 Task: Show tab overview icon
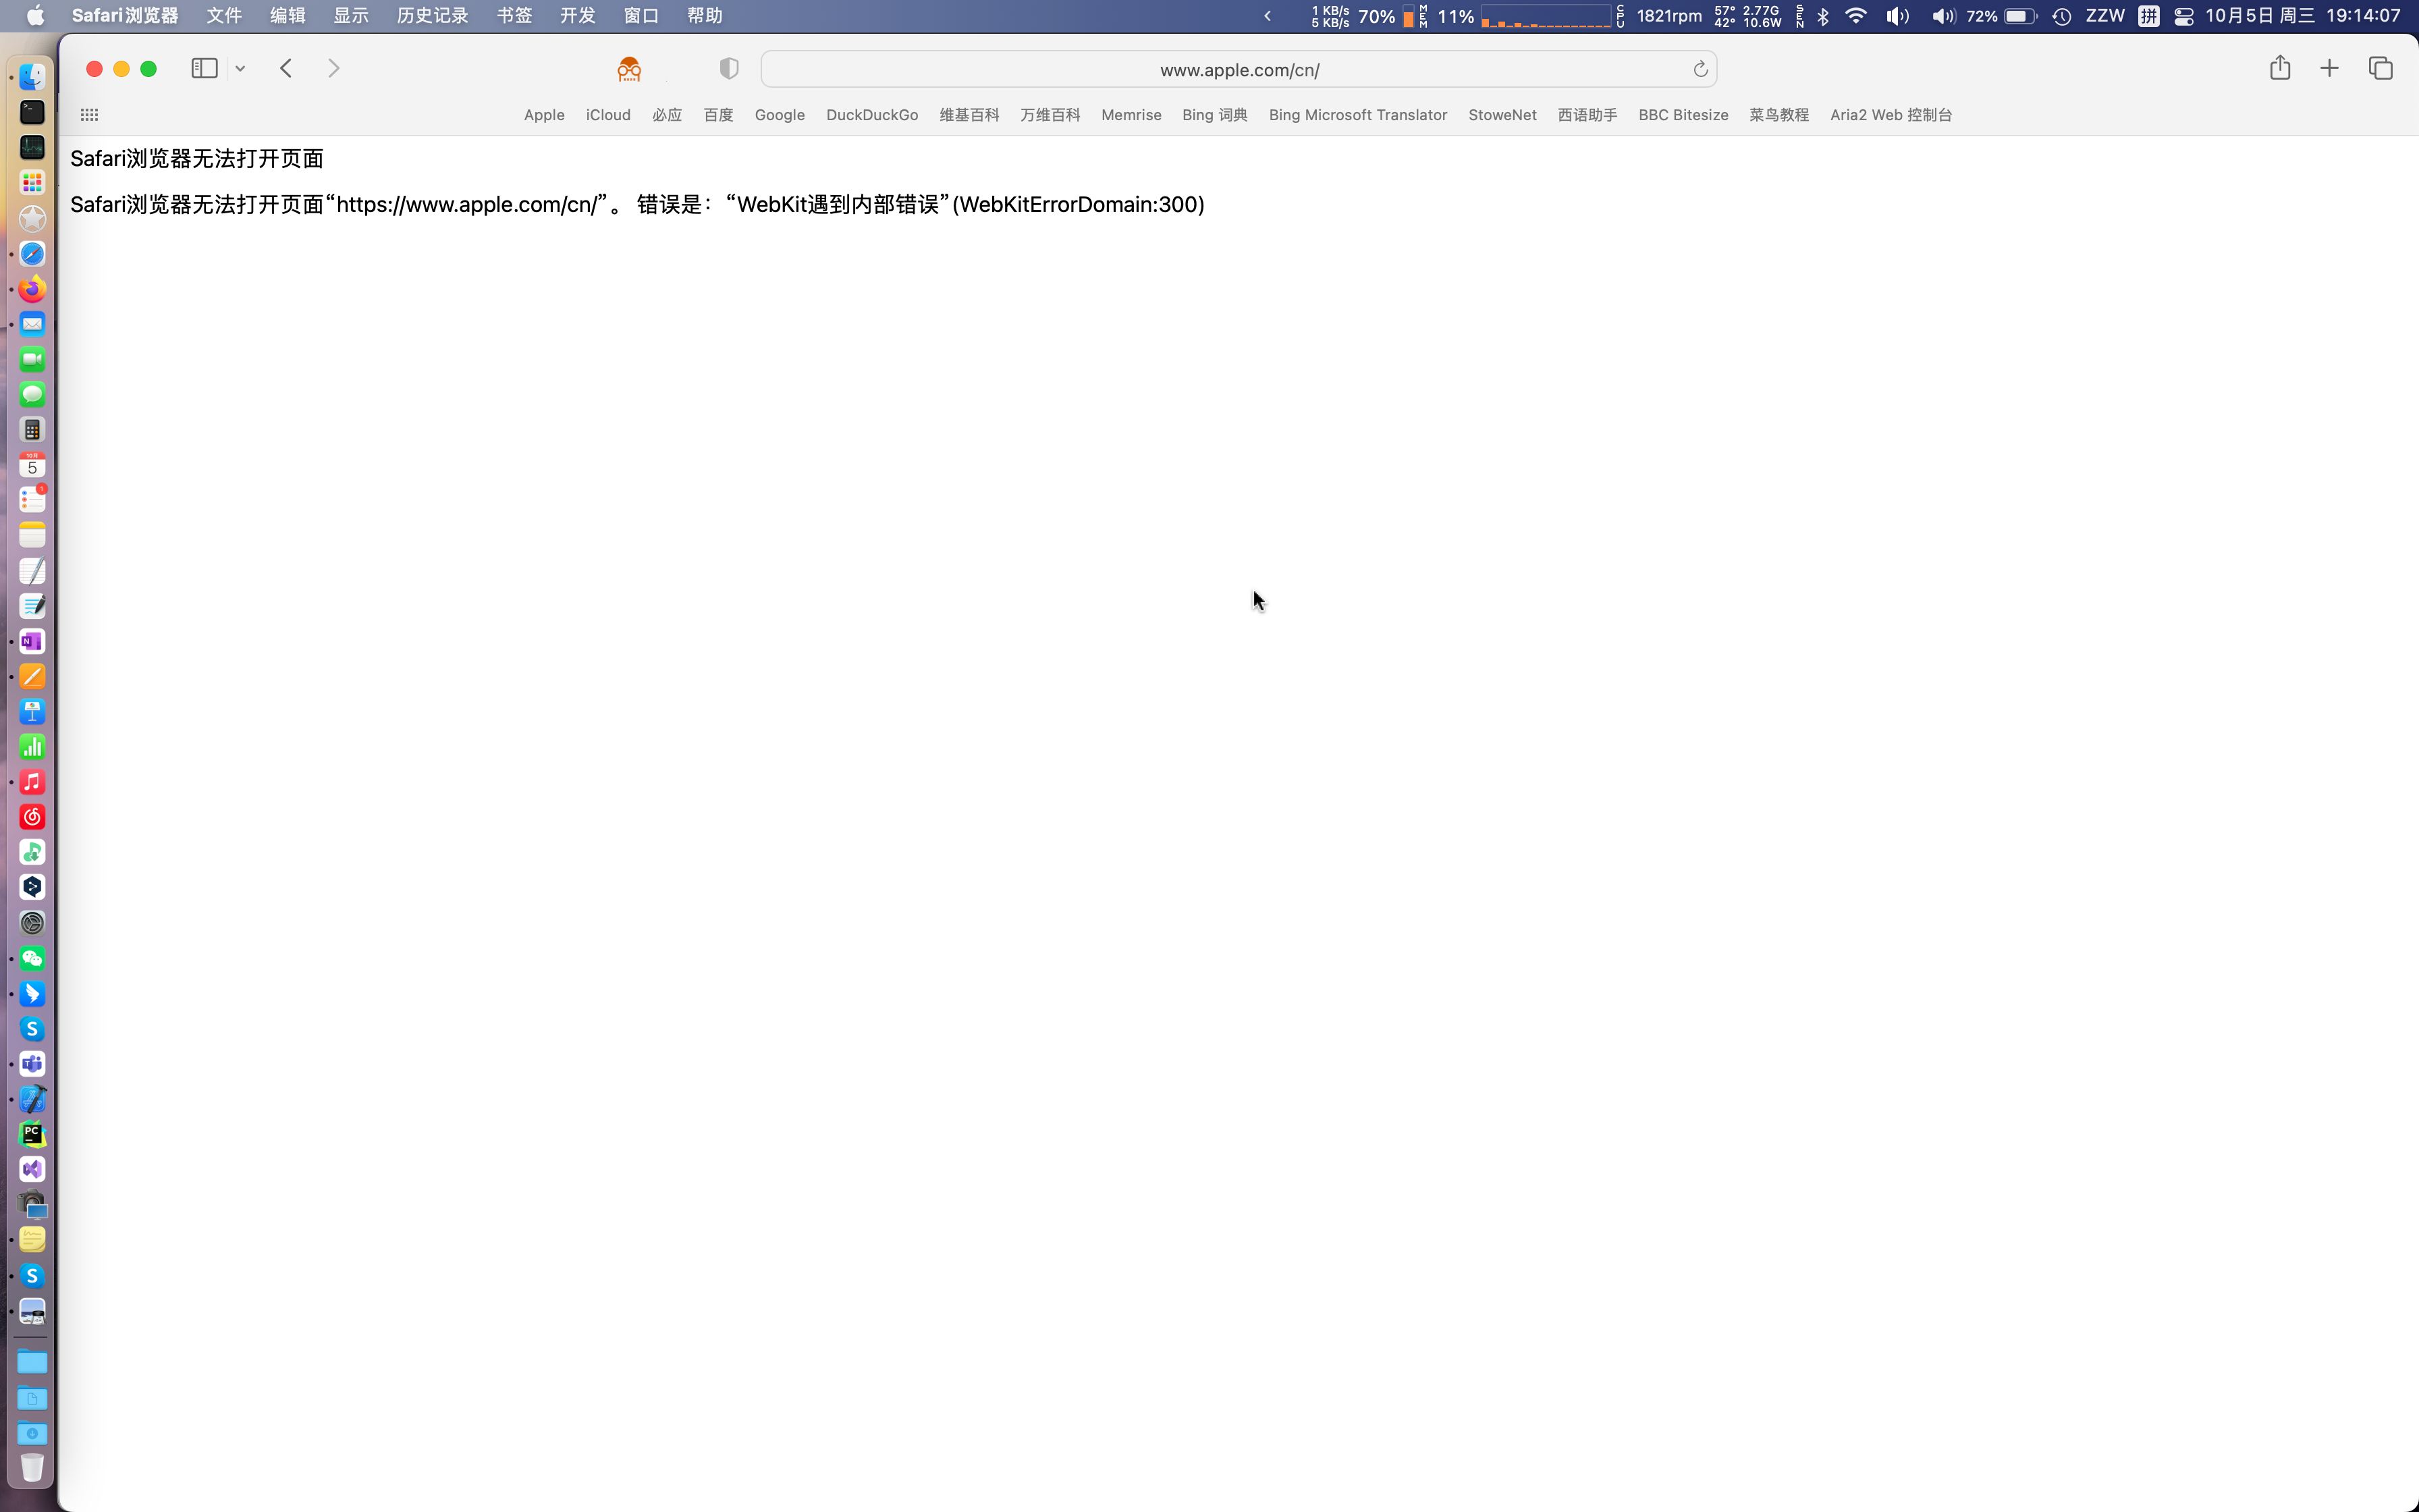tap(2380, 68)
